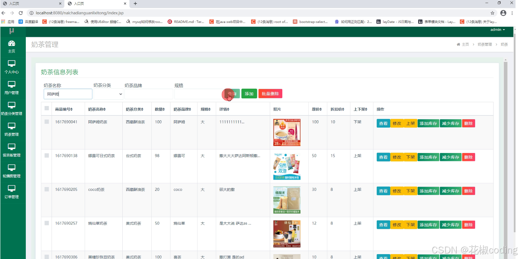This screenshot has height=259, width=519.
Task: Click 删除 on the 娜露可日式奶茶 row
Action: (x=468, y=157)
